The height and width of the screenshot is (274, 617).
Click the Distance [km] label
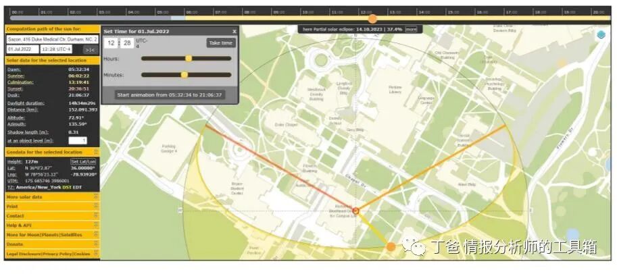click(x=22, y=109)
